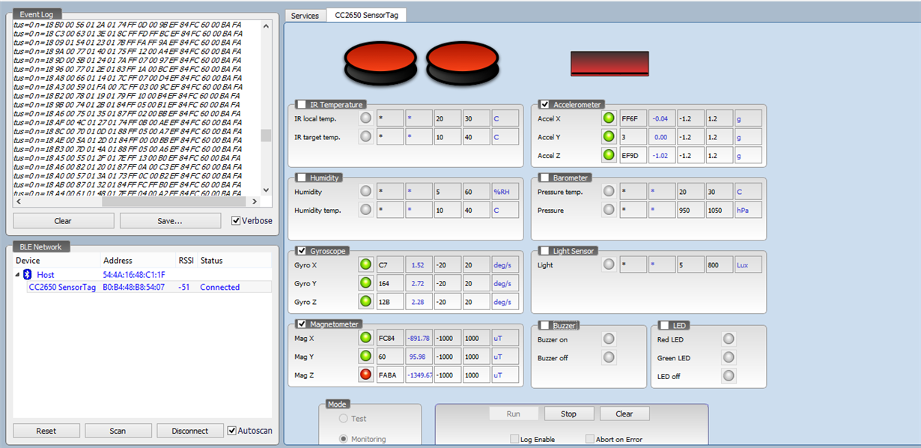Click the Pressure temp. grey indicator
Screen dimensions: 921x448
609,191
